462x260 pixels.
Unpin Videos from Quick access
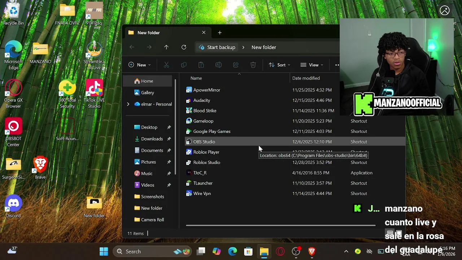pos(169,185)
